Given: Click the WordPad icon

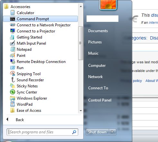Looking at the screenshot, I should [x=13, y=104].
